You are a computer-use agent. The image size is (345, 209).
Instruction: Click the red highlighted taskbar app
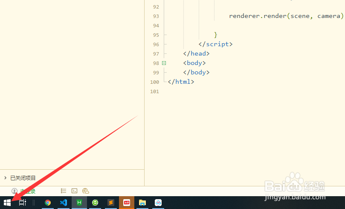tap(127, 203)
